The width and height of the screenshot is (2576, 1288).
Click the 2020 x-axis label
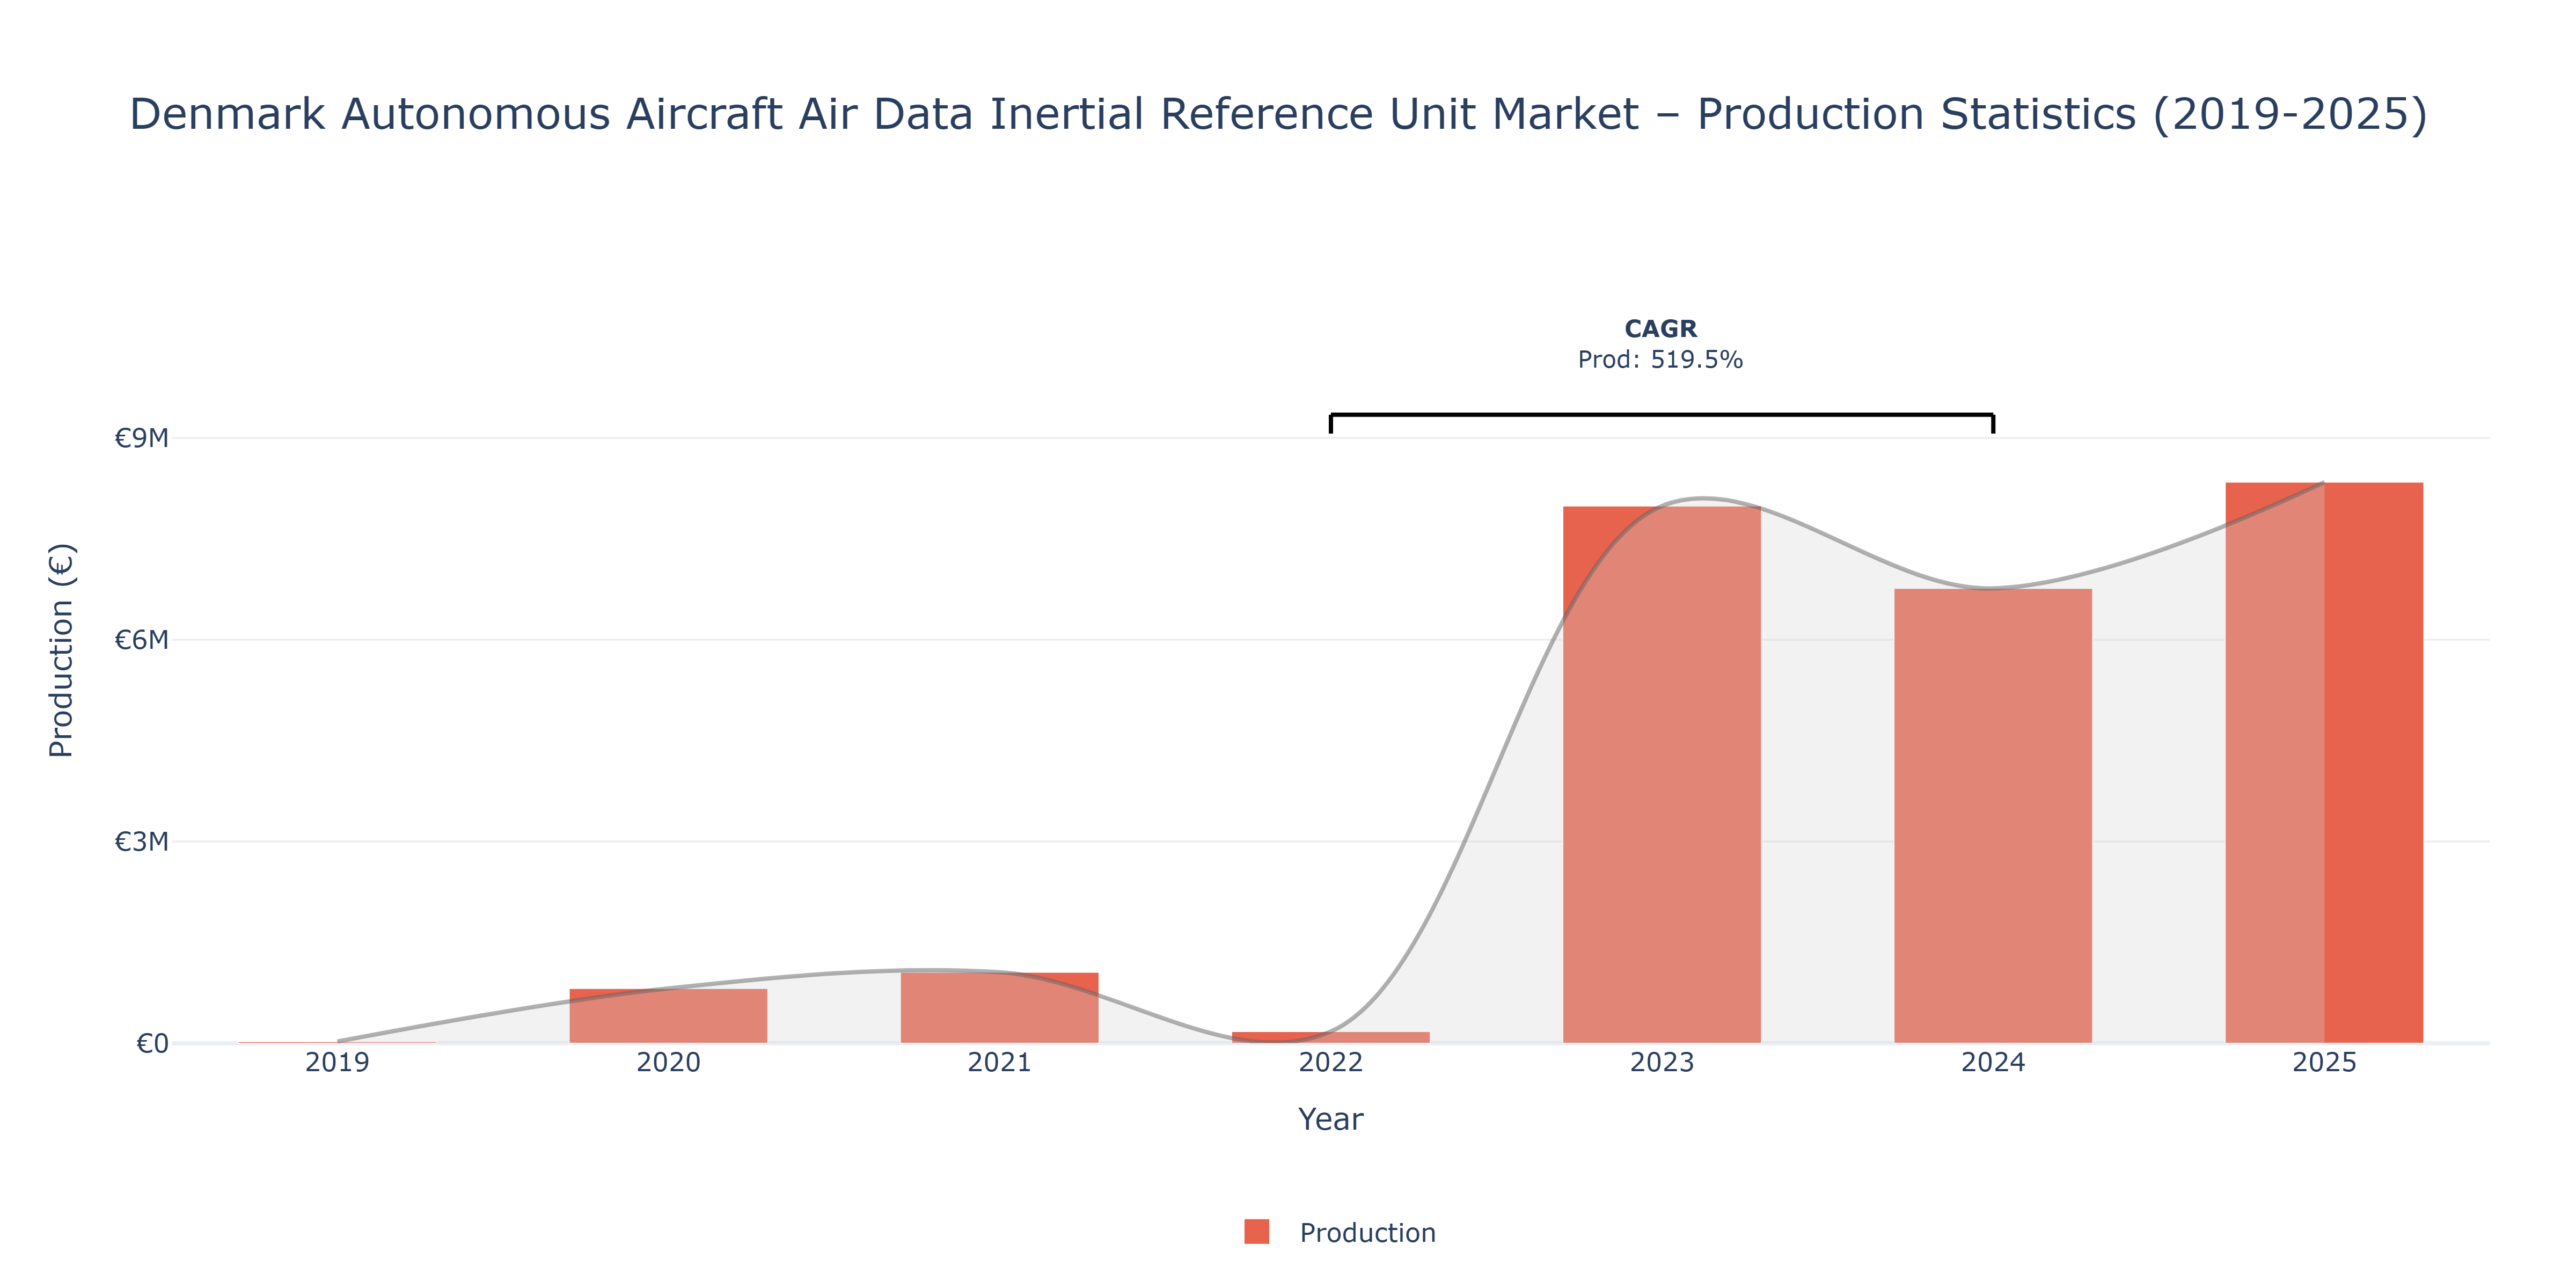pos(668,1062)
